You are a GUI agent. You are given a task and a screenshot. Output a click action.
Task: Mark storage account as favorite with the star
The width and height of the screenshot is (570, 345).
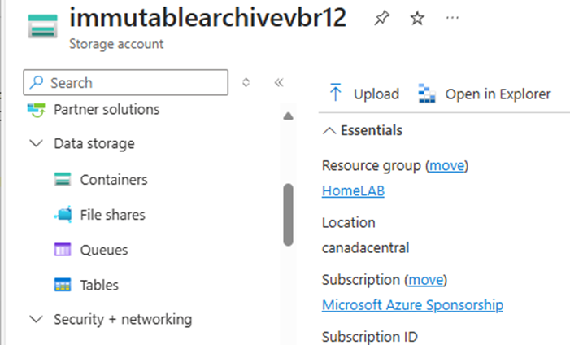tap(417, 18)
